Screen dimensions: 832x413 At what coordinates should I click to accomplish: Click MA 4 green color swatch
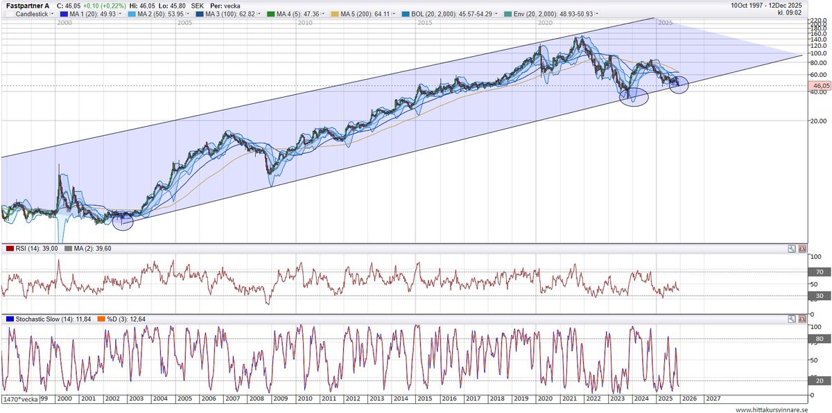coord(272,14)
